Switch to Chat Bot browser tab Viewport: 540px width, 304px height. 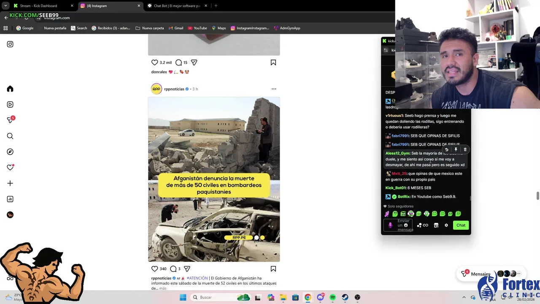pyautogui.click(x=176, y=6)
